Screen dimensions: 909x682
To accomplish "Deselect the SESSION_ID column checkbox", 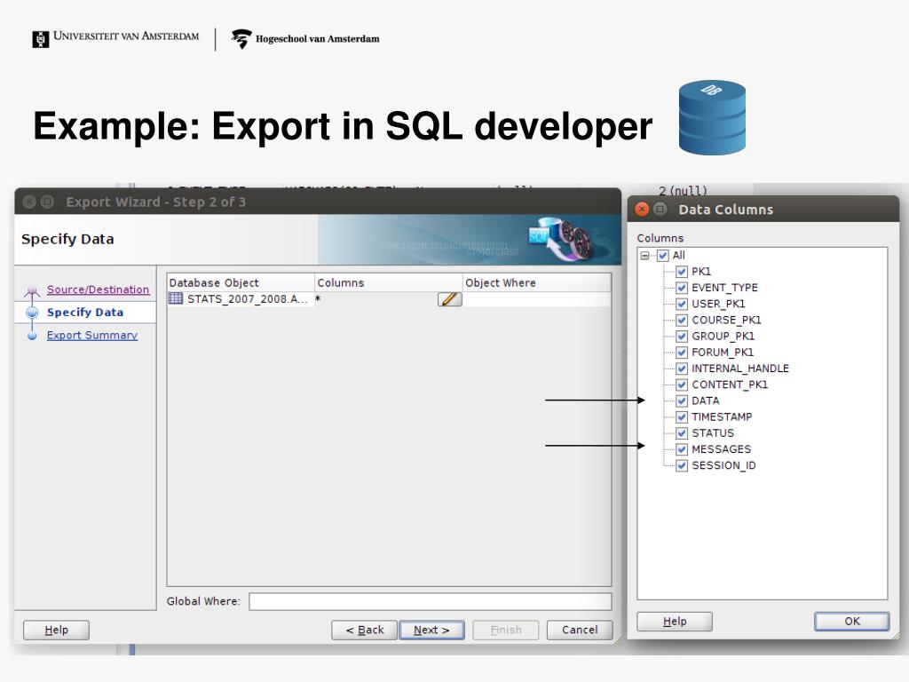I will coord(682,465).
